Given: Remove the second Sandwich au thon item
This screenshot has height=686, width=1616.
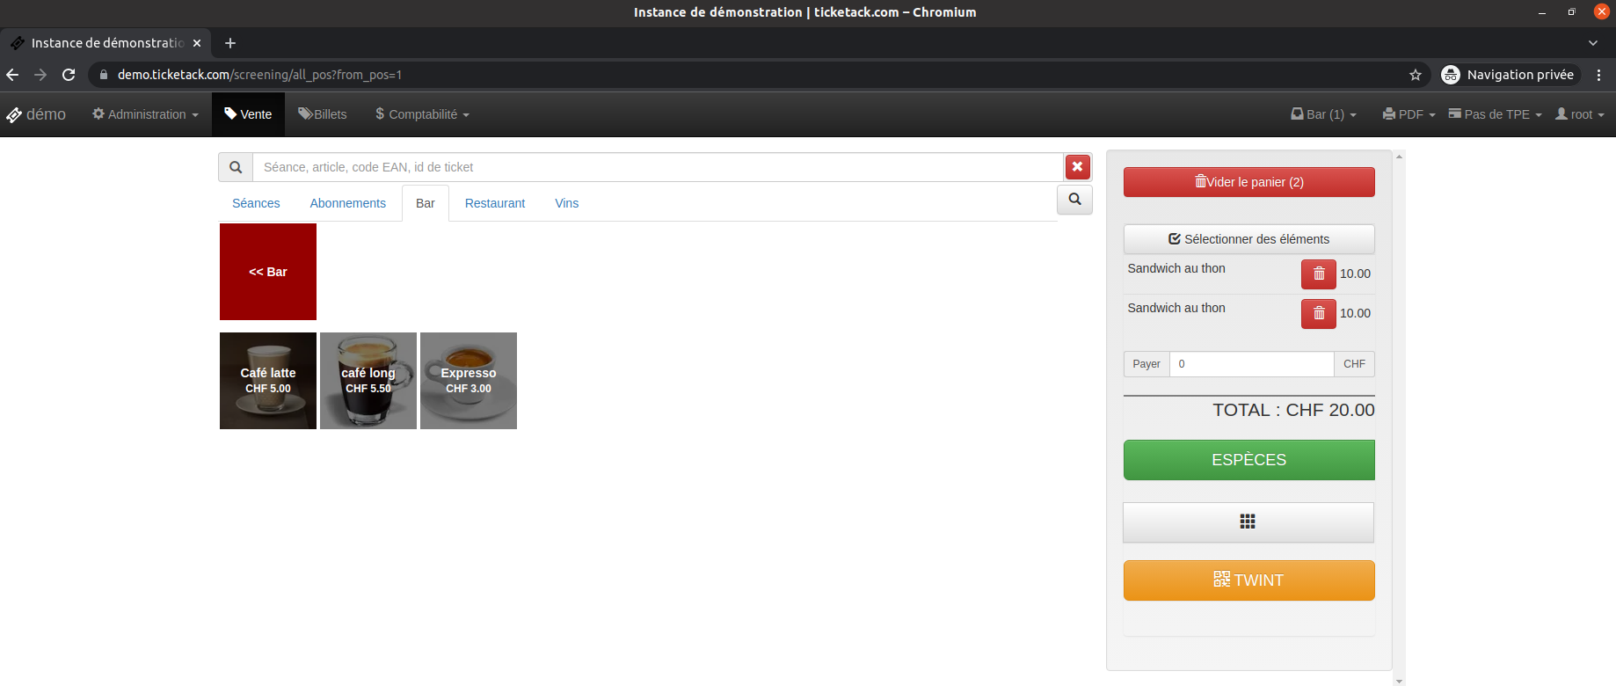Looking at the screenshot, I should tap(1318, 314).
